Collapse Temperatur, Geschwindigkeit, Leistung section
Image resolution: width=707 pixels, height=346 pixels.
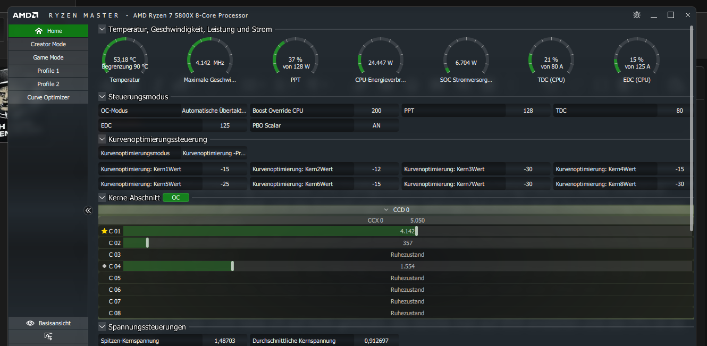click(x=102, y=29)
